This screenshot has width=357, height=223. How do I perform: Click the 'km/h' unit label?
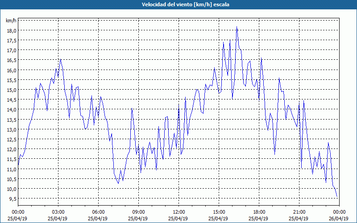pos(11,21)
